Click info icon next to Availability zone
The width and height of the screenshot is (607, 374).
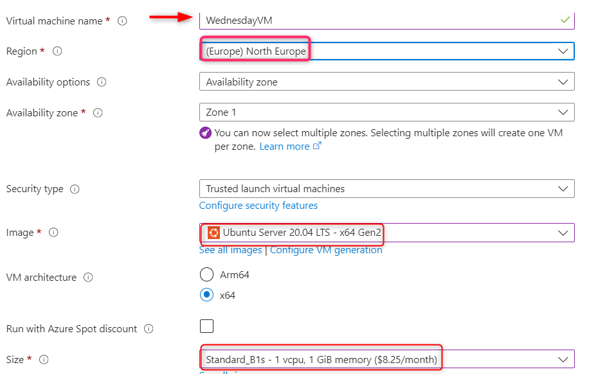tap(98, 113)
